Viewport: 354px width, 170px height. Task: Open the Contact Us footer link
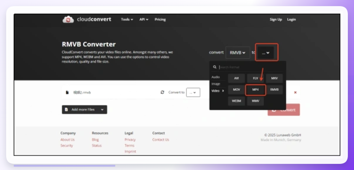point(161,139)
